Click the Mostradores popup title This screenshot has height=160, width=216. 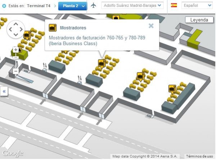point(73,28)
